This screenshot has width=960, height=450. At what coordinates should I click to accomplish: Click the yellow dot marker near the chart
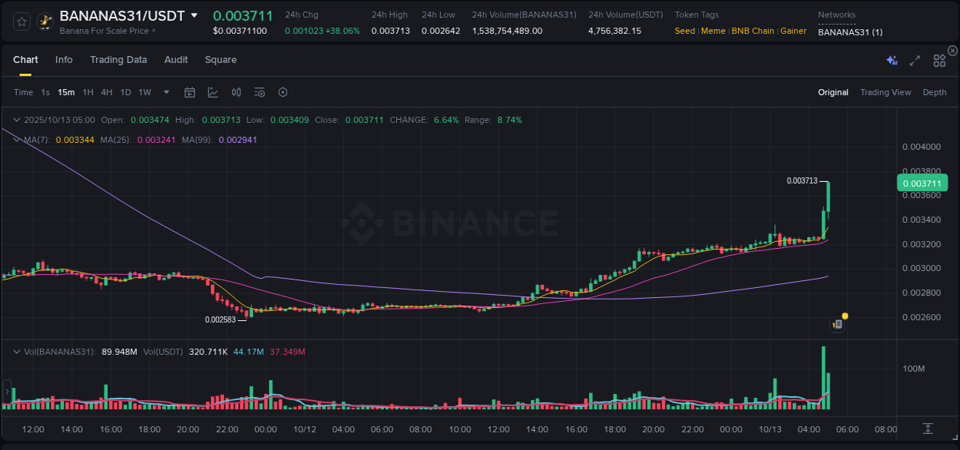(844, 316)
